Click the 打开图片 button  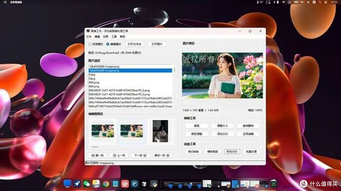point(157,44)
